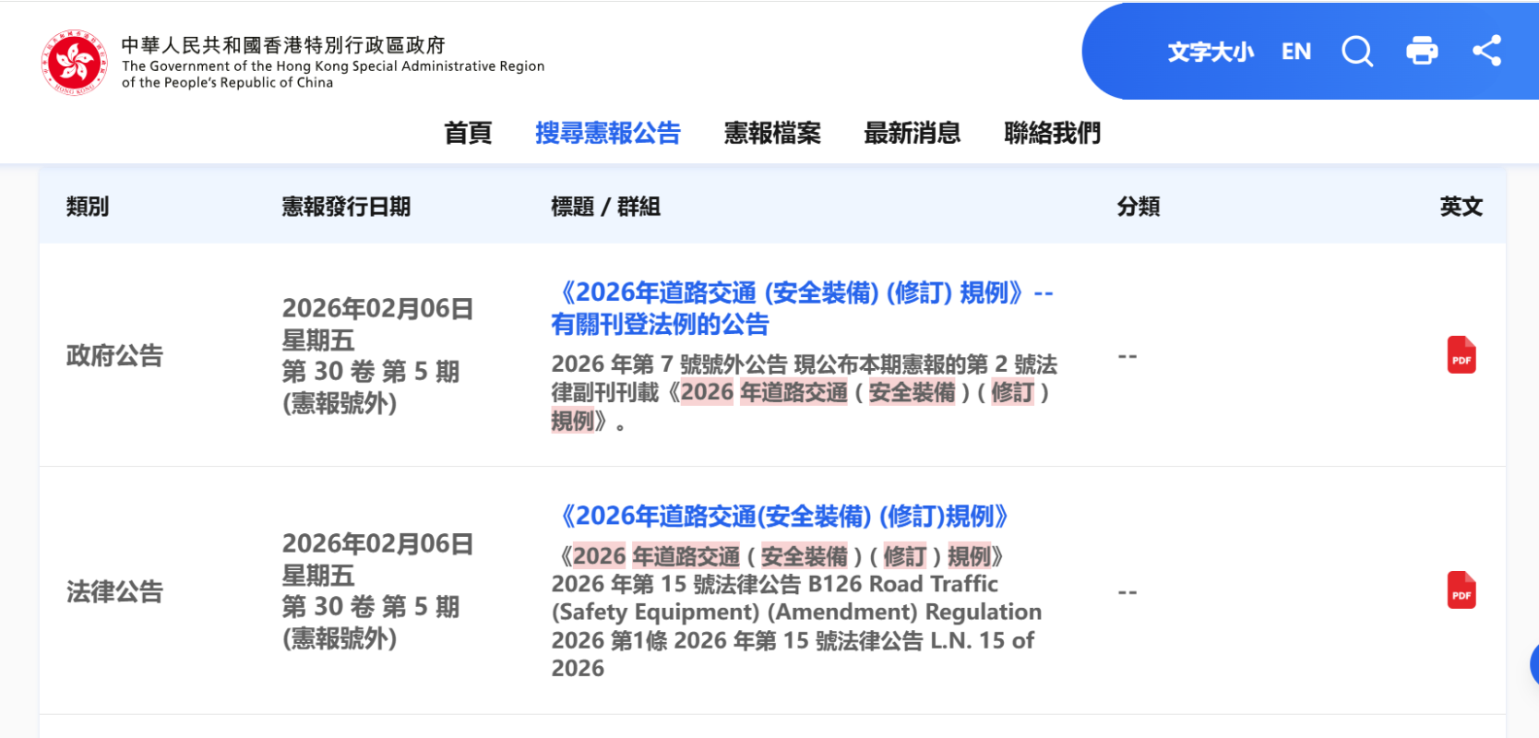Open PDF for the 政府公告 row
This screenshot has height=738, width=1539.
tap(1461, 355)
